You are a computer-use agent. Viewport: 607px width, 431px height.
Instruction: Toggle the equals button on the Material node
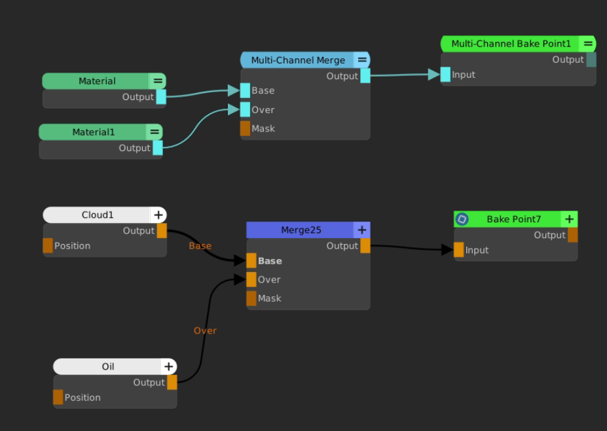(x=157, y=81)
